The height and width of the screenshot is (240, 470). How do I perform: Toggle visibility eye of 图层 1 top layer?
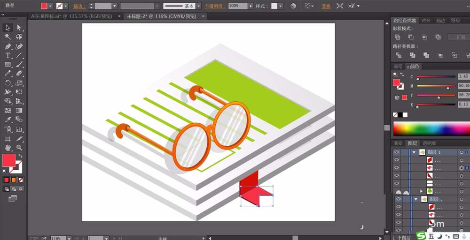397,152
